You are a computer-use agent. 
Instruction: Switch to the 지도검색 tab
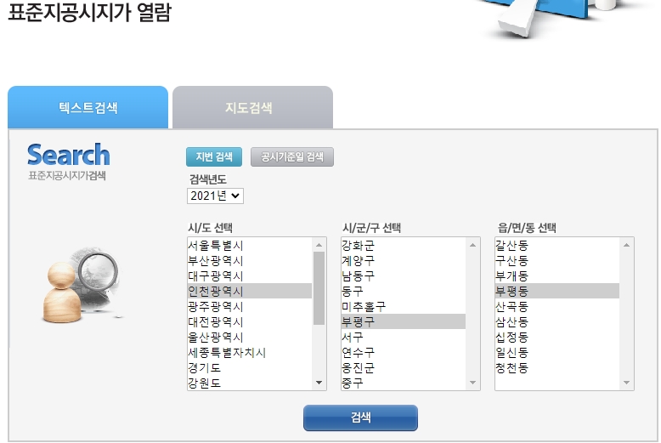tap(252, 107)
